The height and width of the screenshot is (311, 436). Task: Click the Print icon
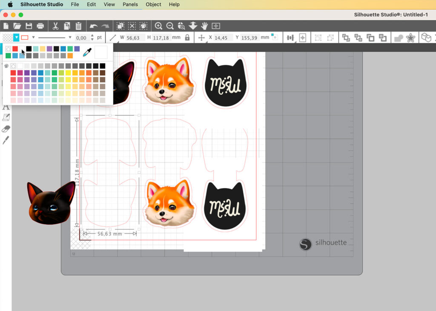pyautogui.click(x=40, y=26)
